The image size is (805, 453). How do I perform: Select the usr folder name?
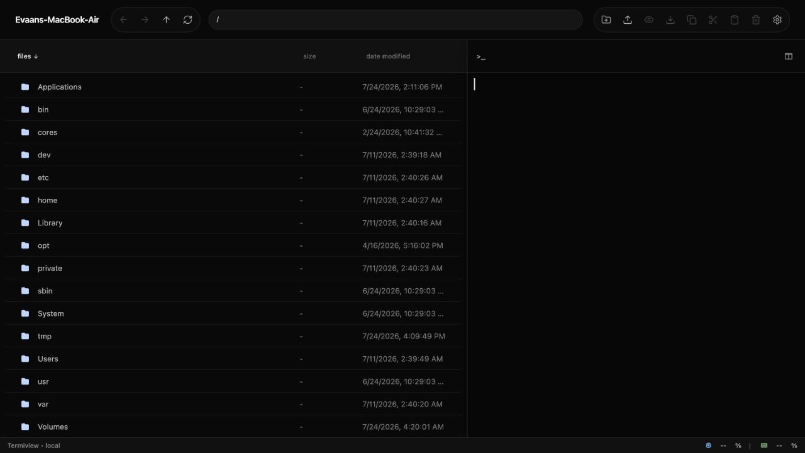pyautogui.click(x=43, y=382)
